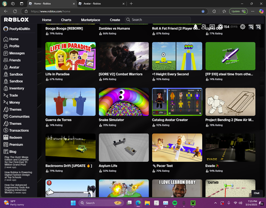The width and height of the screenshot is (266, 208).
Task: Click the Backrooms Drift game title
Action: click(x=69, y=166)
